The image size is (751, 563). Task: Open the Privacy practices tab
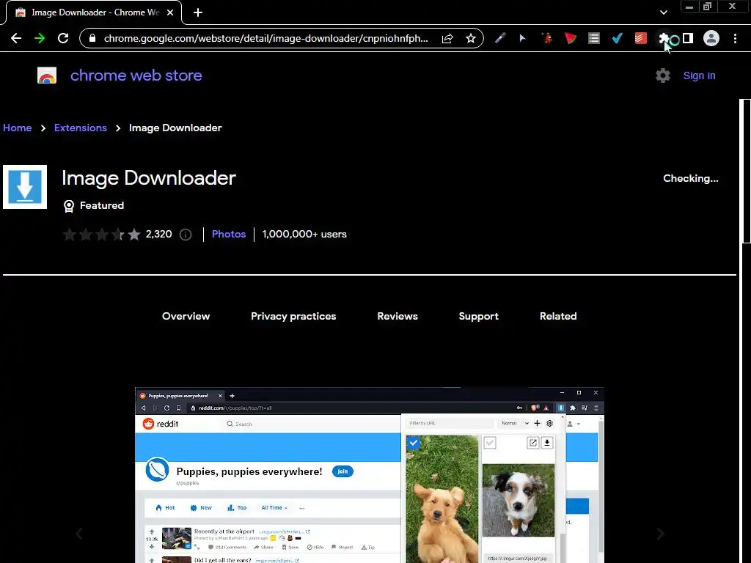click(293, 316)
